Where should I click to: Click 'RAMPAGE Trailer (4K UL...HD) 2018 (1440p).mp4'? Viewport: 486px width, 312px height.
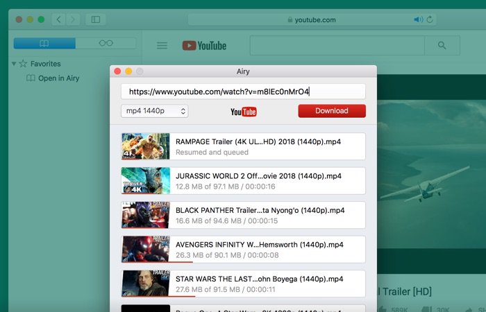pos(258,141)
